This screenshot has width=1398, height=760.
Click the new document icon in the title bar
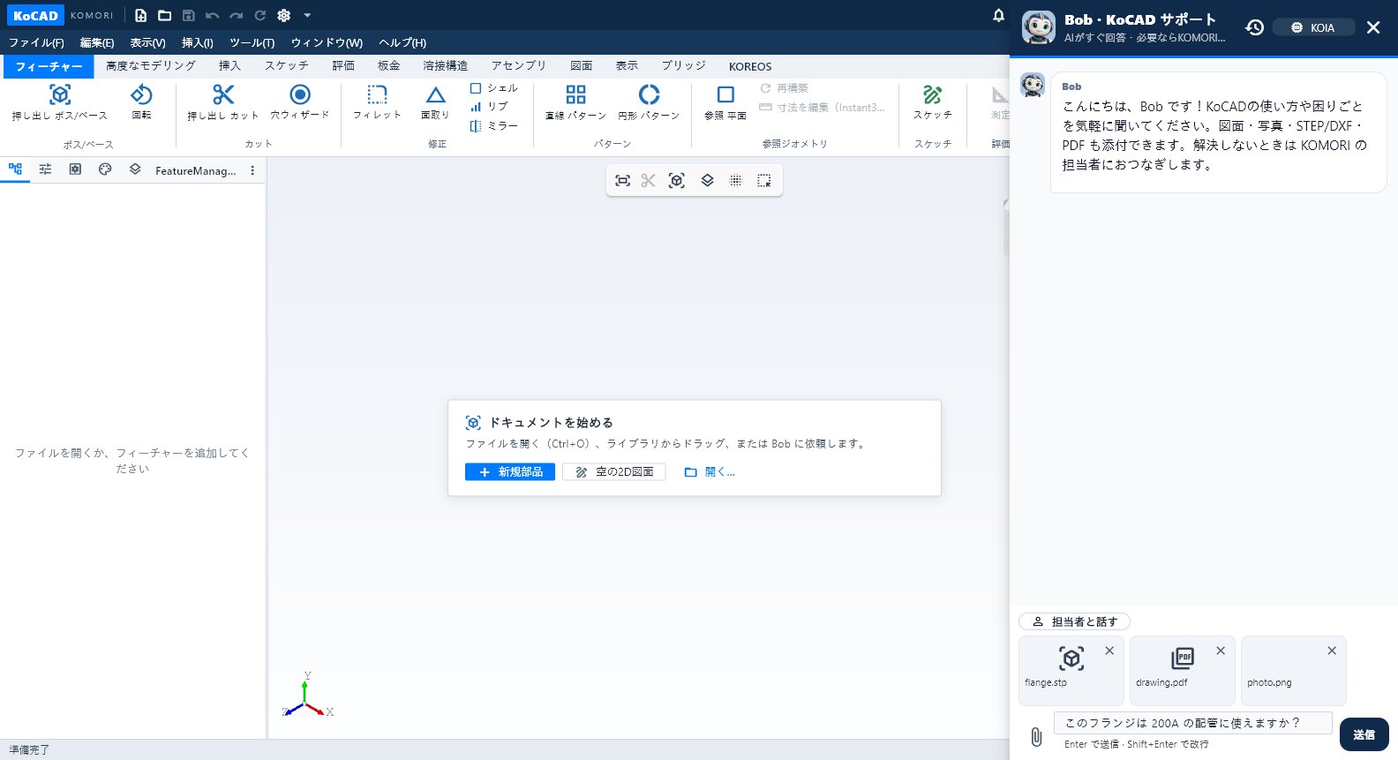point(140,15)
